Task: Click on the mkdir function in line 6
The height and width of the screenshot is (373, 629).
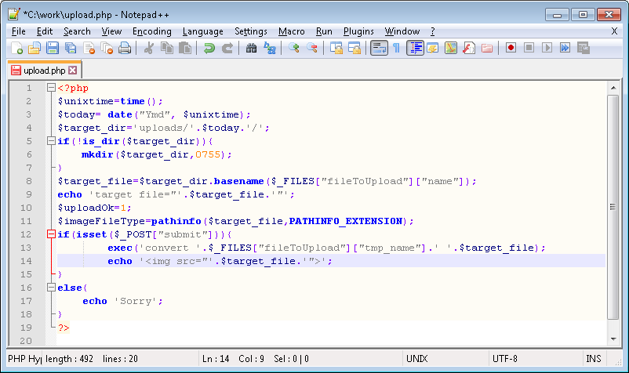Action: (x=97, y=154)
